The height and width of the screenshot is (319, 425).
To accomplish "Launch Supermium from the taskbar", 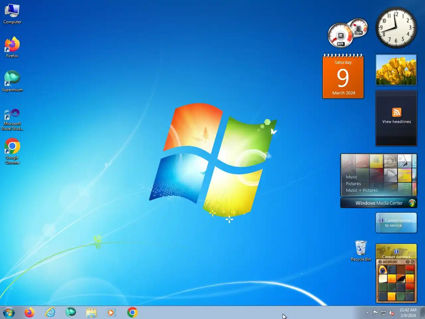I will click(71, 313).
